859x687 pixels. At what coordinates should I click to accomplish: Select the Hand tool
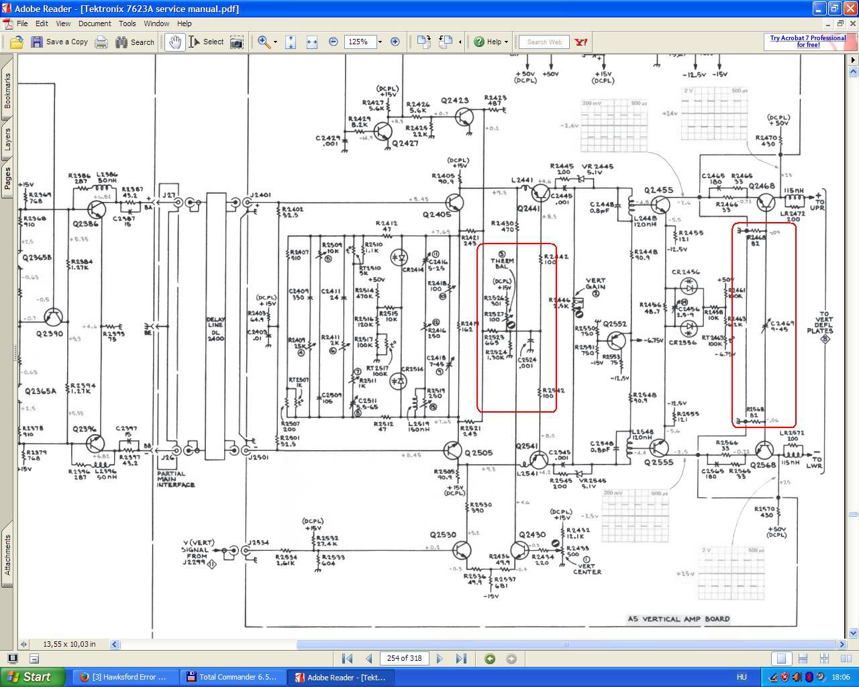(x=175, y=42)
